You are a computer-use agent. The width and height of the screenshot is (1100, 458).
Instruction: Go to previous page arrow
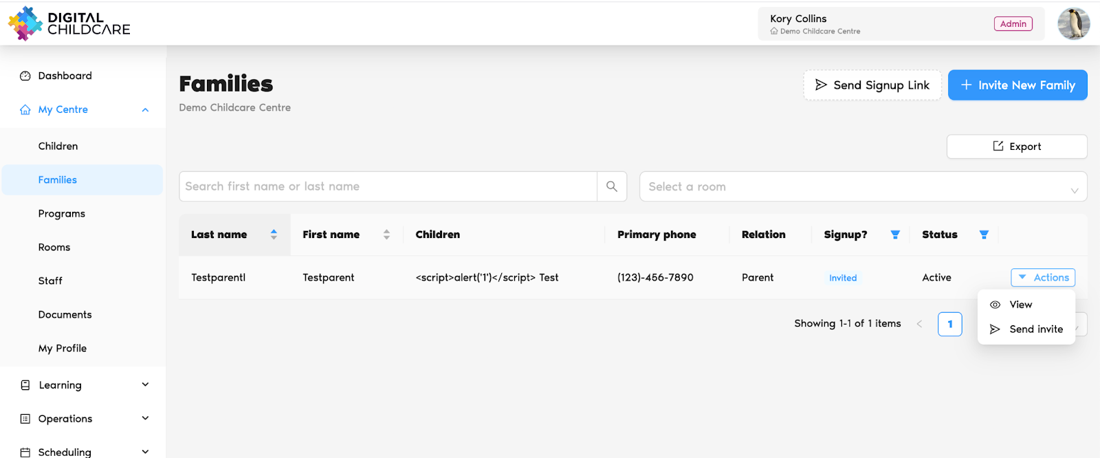(919, 324)
